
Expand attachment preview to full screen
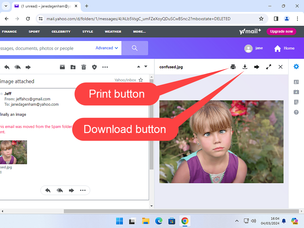click(269, 67)
